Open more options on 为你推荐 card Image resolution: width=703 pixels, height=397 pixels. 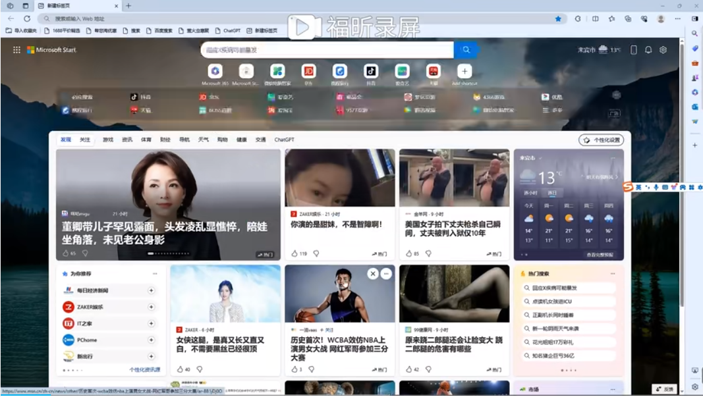(x=155, y=273)
